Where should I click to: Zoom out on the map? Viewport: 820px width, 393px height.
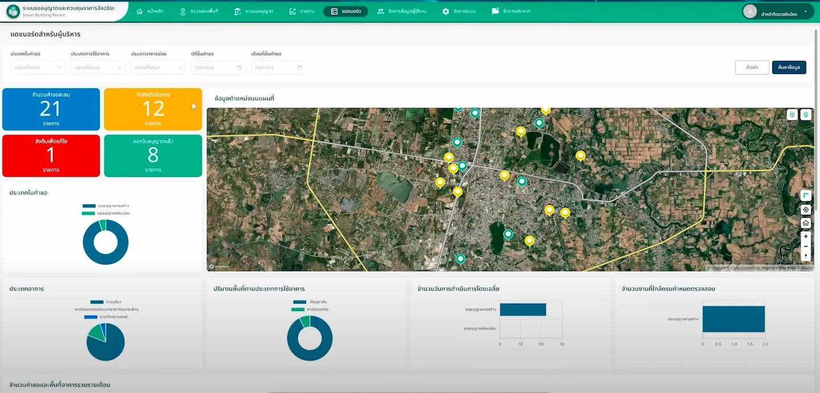point(806,246)
